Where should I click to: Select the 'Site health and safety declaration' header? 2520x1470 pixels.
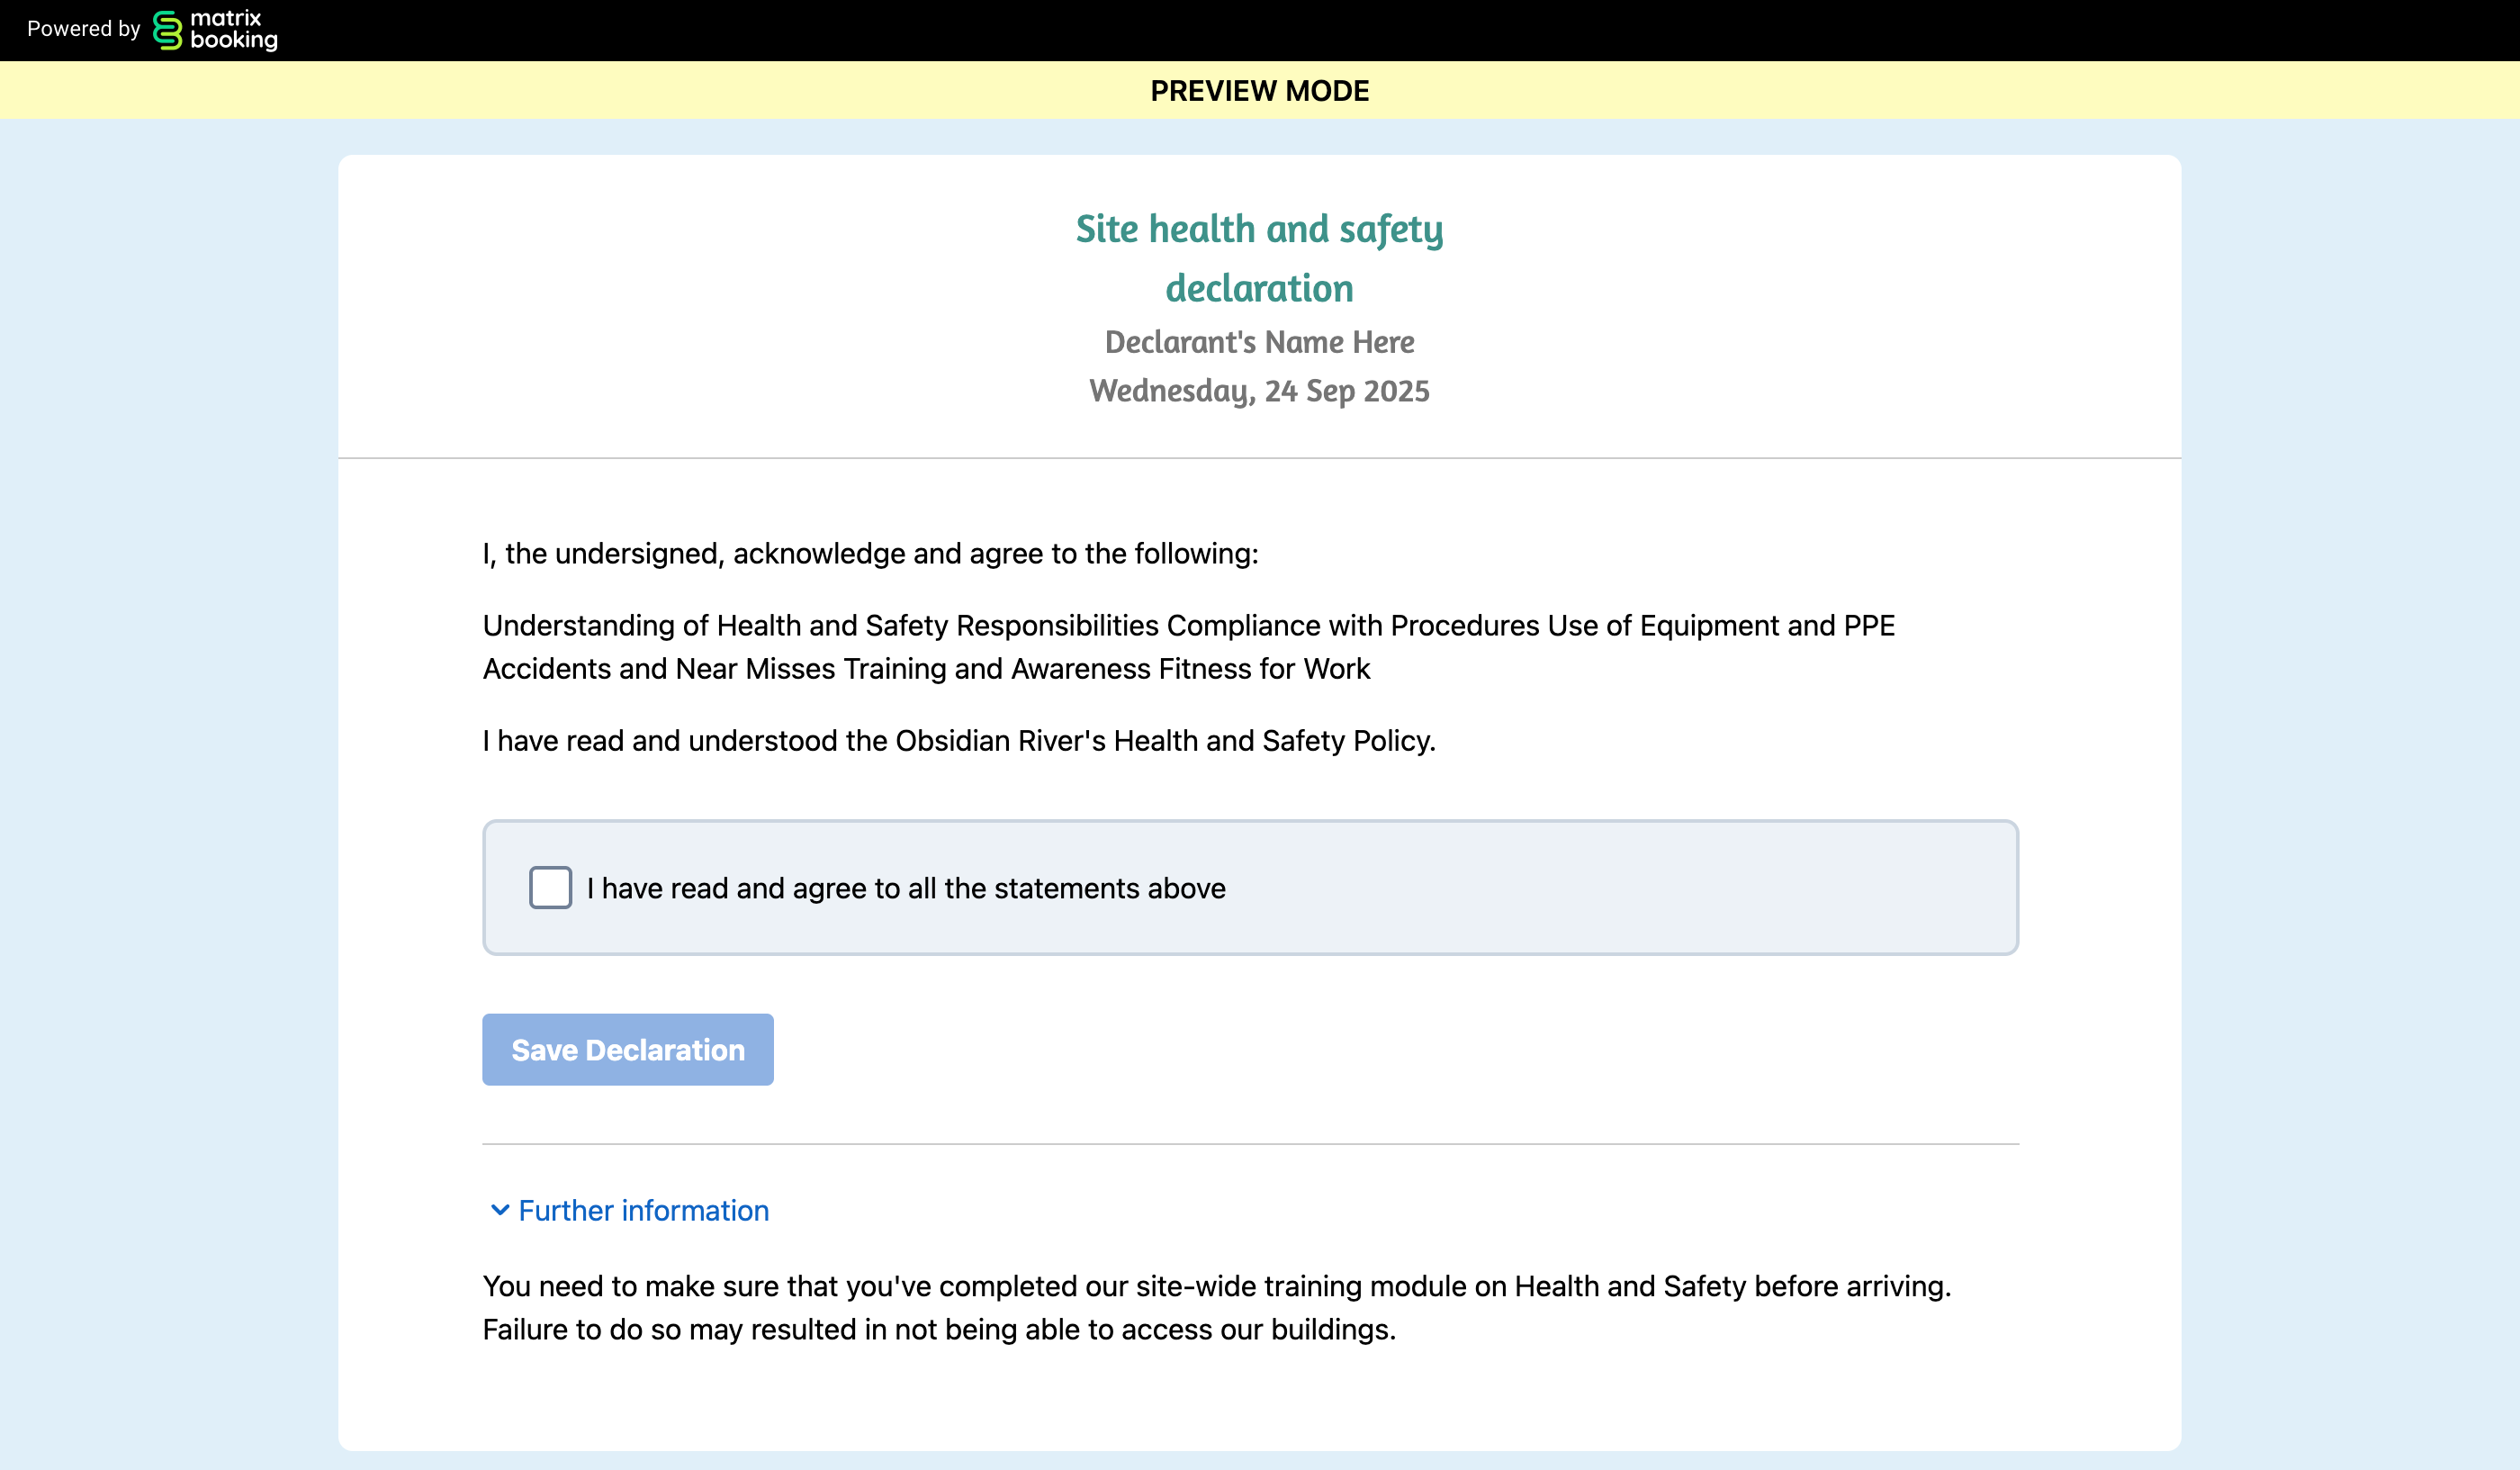coord(1259,258)
